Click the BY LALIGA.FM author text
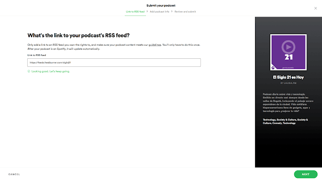 click(288, 83)
